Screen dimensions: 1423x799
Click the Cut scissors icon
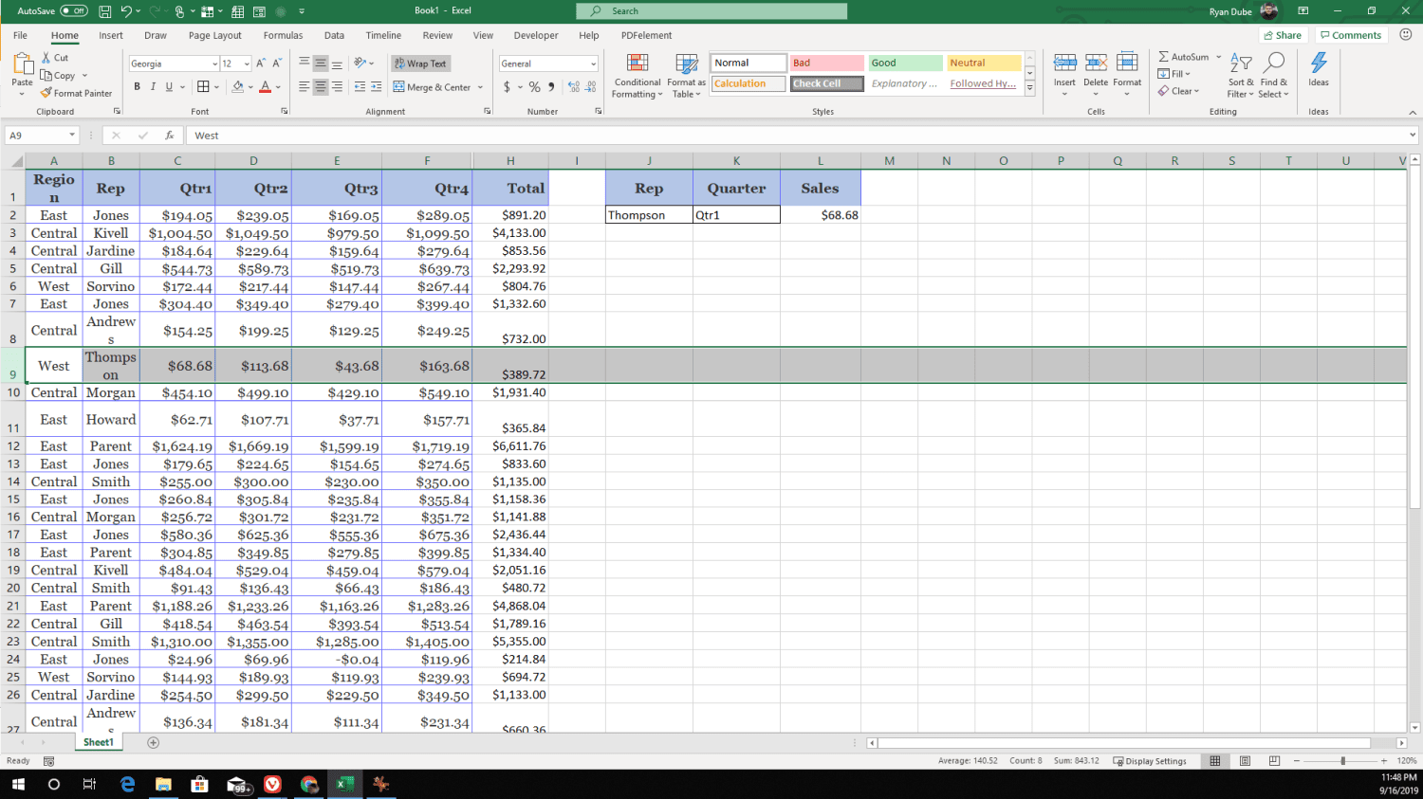pos(46,58)
